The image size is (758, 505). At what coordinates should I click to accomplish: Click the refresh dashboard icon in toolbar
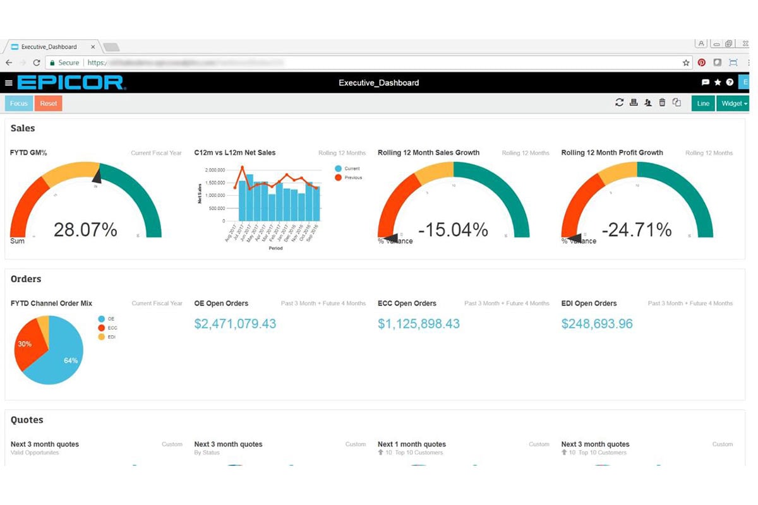[x=619, y=103]
